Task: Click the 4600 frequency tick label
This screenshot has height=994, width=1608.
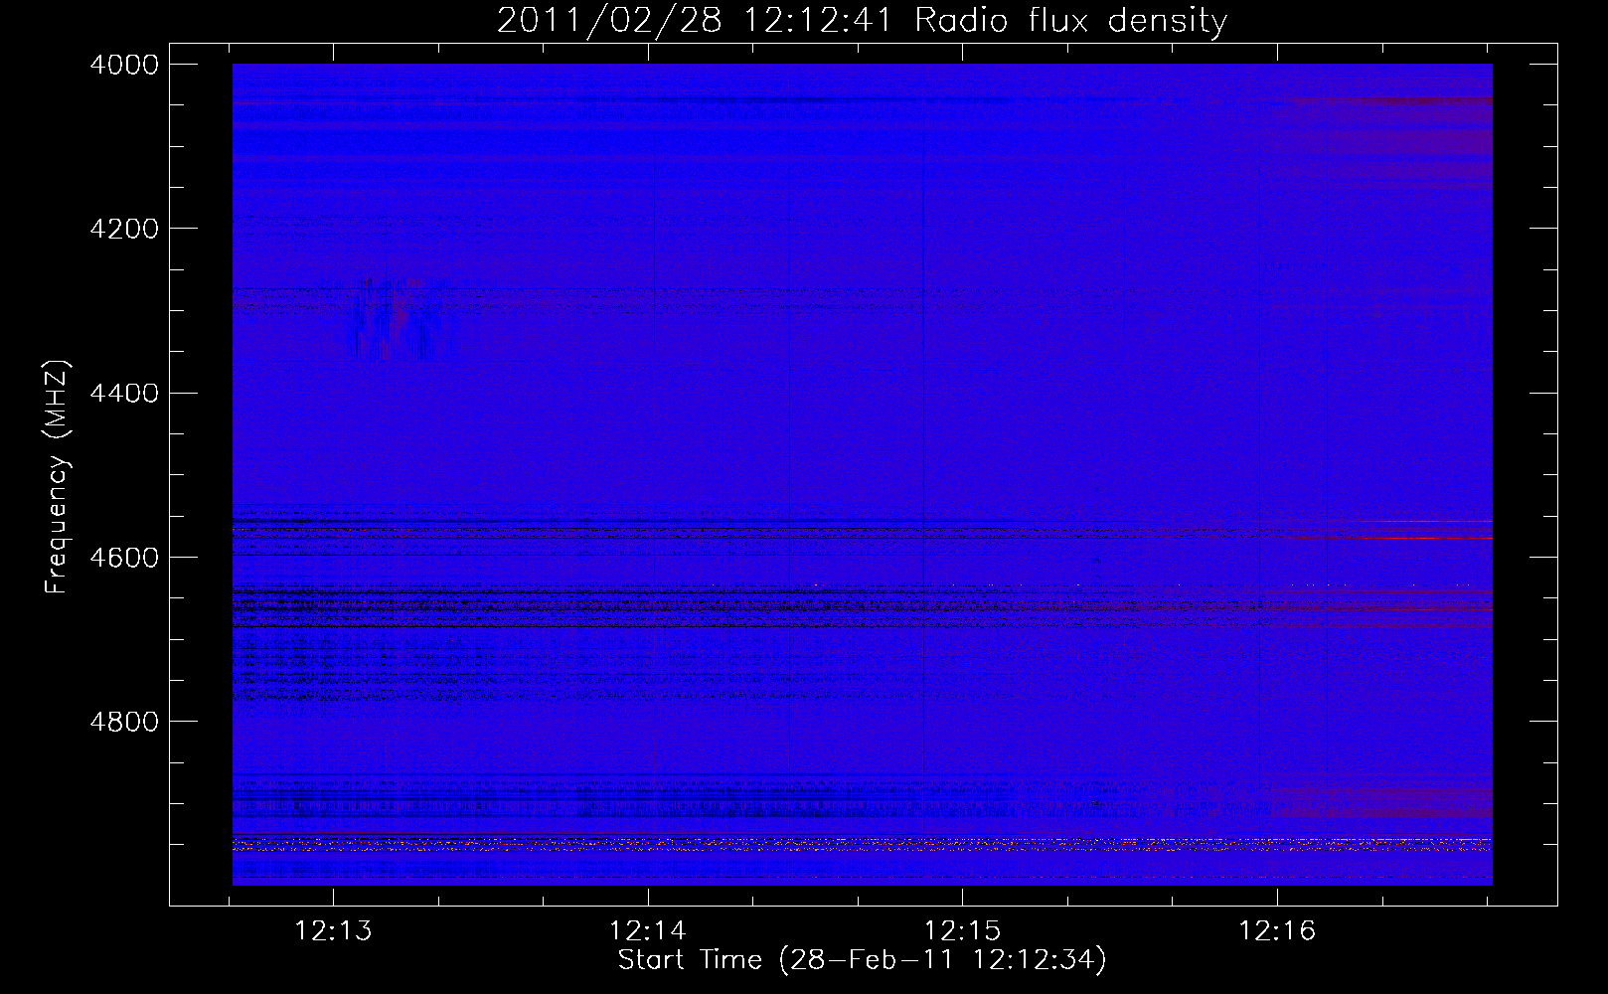Action: pos(124,558)
